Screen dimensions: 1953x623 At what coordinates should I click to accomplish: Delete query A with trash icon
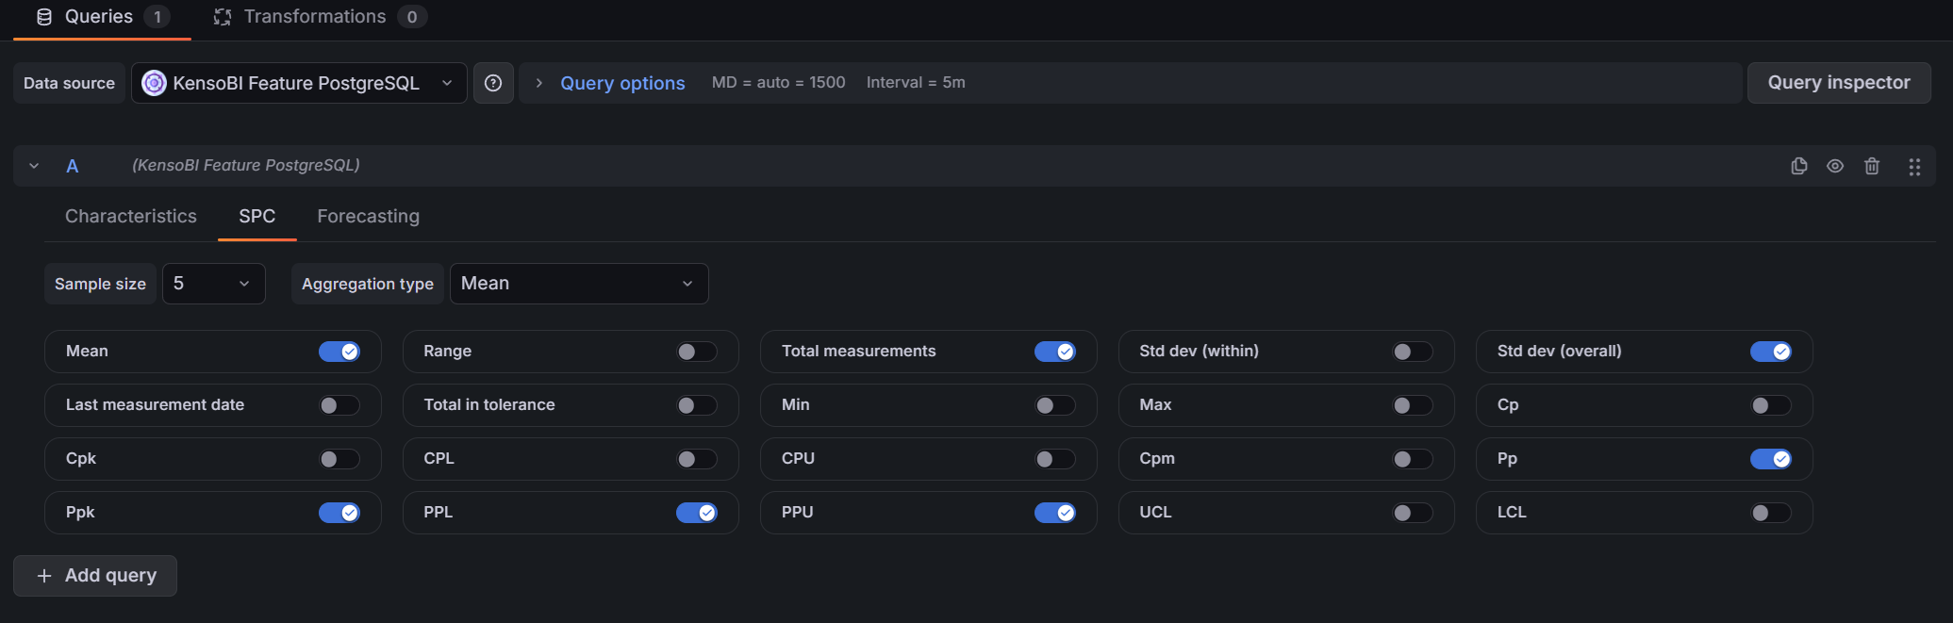(1872, 166)
